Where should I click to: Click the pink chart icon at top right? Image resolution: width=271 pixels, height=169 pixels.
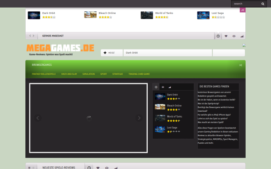click(243, 10)
